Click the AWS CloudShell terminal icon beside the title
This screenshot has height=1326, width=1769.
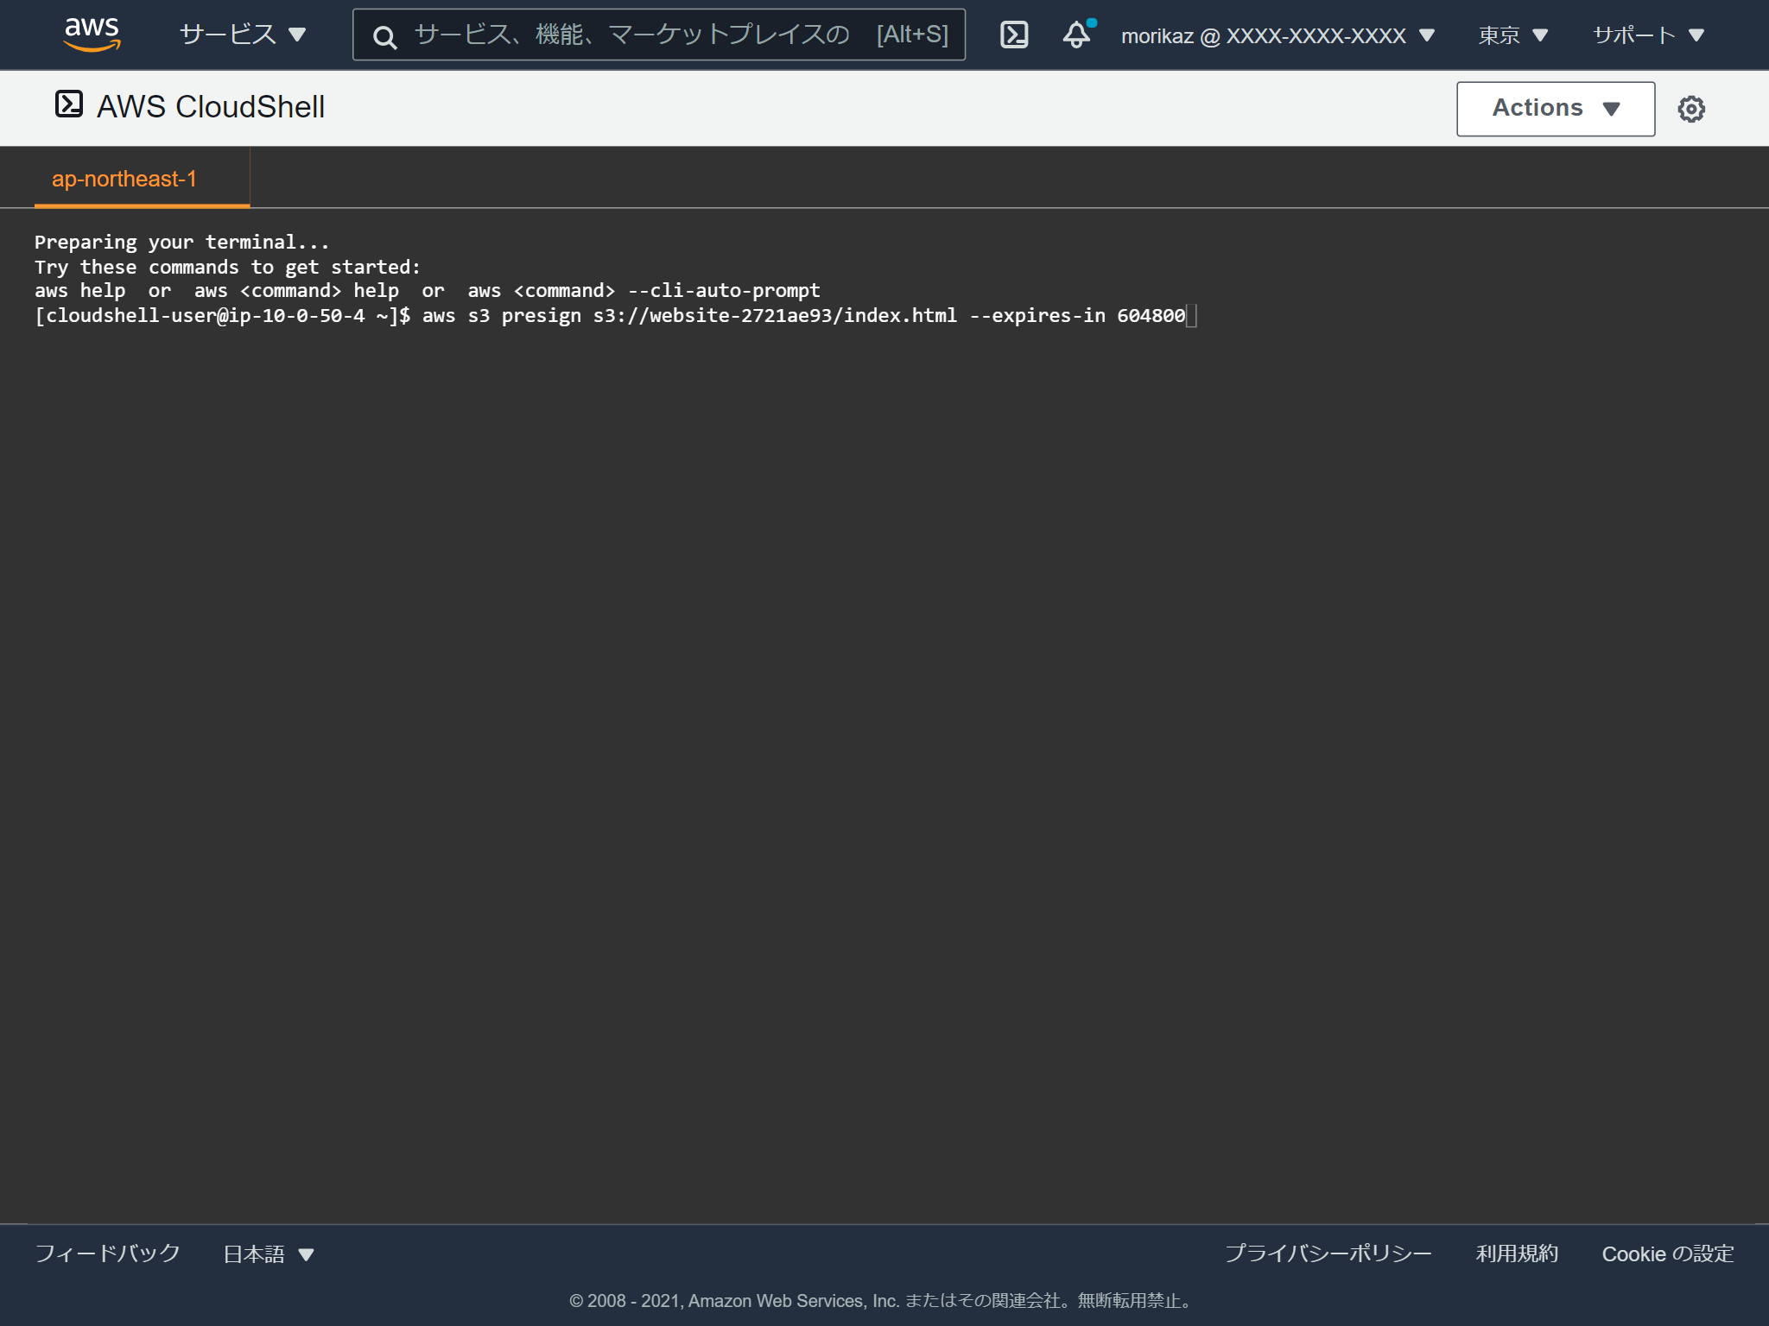coord(71,105)
